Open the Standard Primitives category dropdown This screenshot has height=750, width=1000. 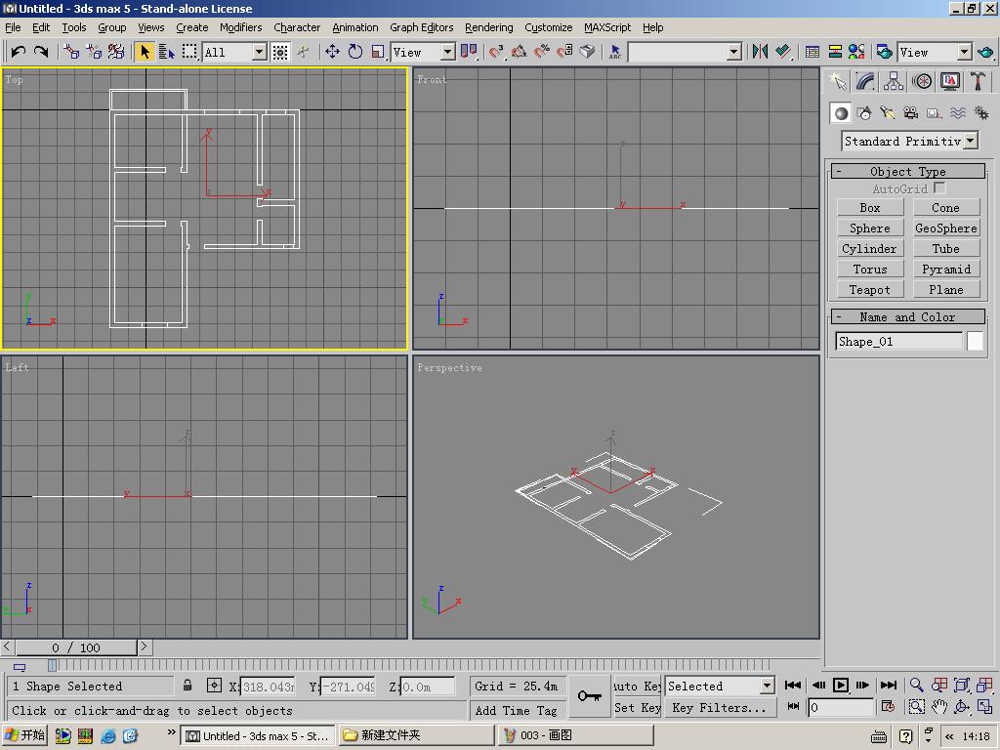click(x=970, y=141)
